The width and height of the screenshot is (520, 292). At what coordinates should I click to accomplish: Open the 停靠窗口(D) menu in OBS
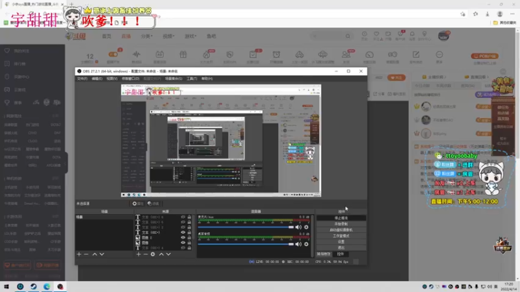pyautogui.click(x=131, y=79)
